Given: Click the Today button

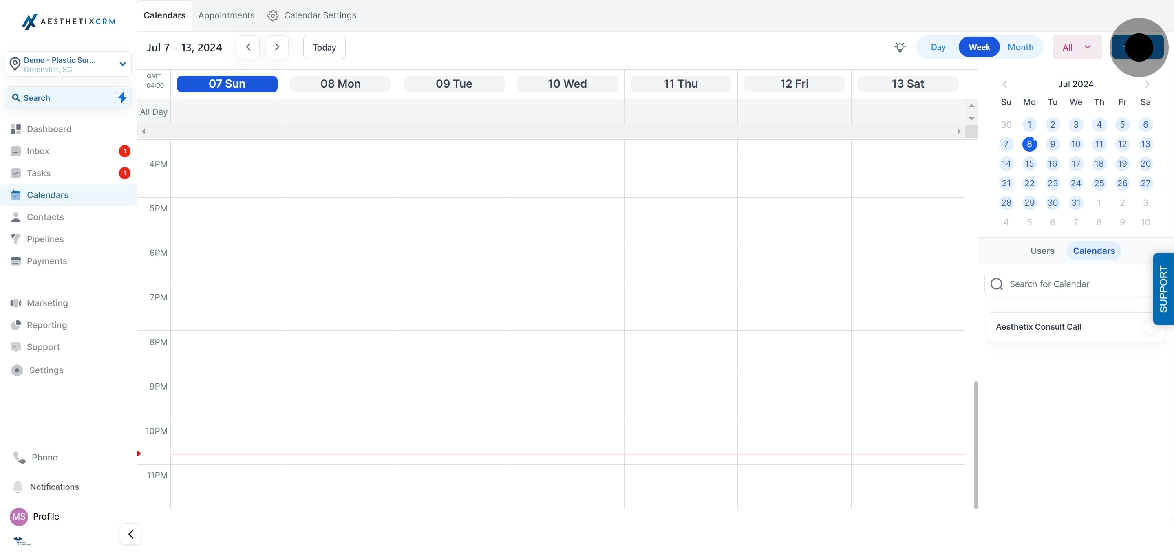Looking at the screenshot, I should click(x=324, y=47).
